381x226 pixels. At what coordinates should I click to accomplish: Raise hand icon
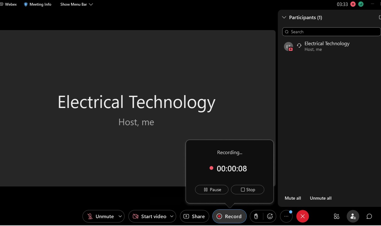[x=256, y=216]
